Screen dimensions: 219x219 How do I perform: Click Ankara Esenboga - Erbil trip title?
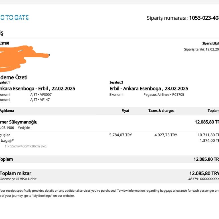(x=37, y=89)
